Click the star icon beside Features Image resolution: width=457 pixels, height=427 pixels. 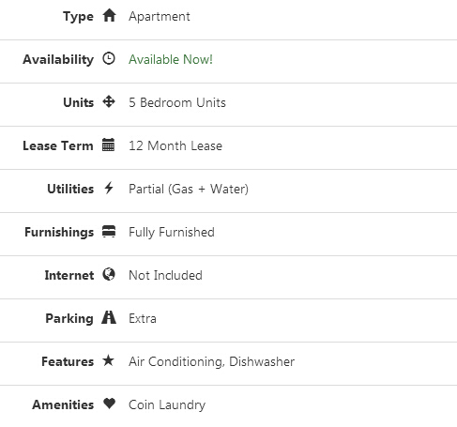(109, 360)
